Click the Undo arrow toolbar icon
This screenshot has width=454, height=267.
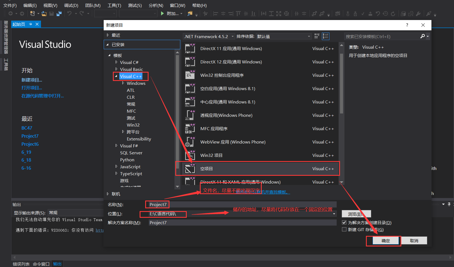pyautogui.click(x=69, y=13)
